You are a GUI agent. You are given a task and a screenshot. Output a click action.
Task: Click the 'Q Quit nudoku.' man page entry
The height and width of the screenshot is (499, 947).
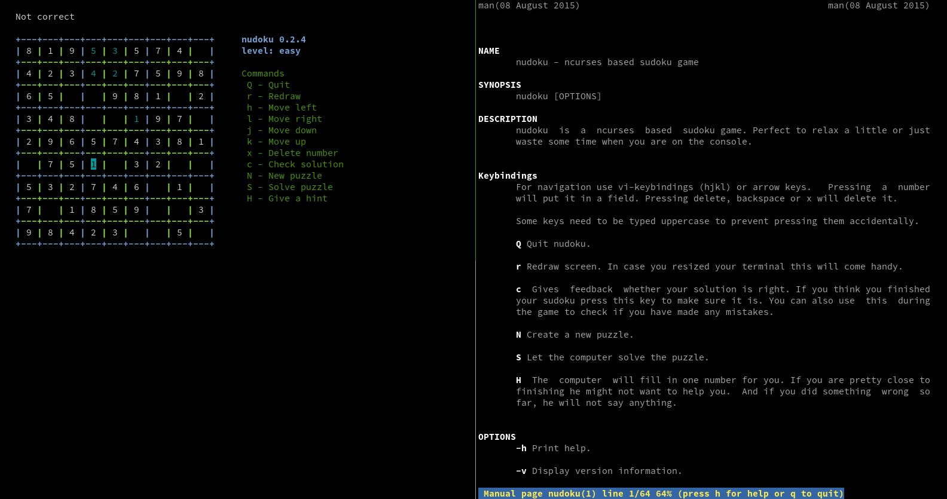(x=554, y=244)
